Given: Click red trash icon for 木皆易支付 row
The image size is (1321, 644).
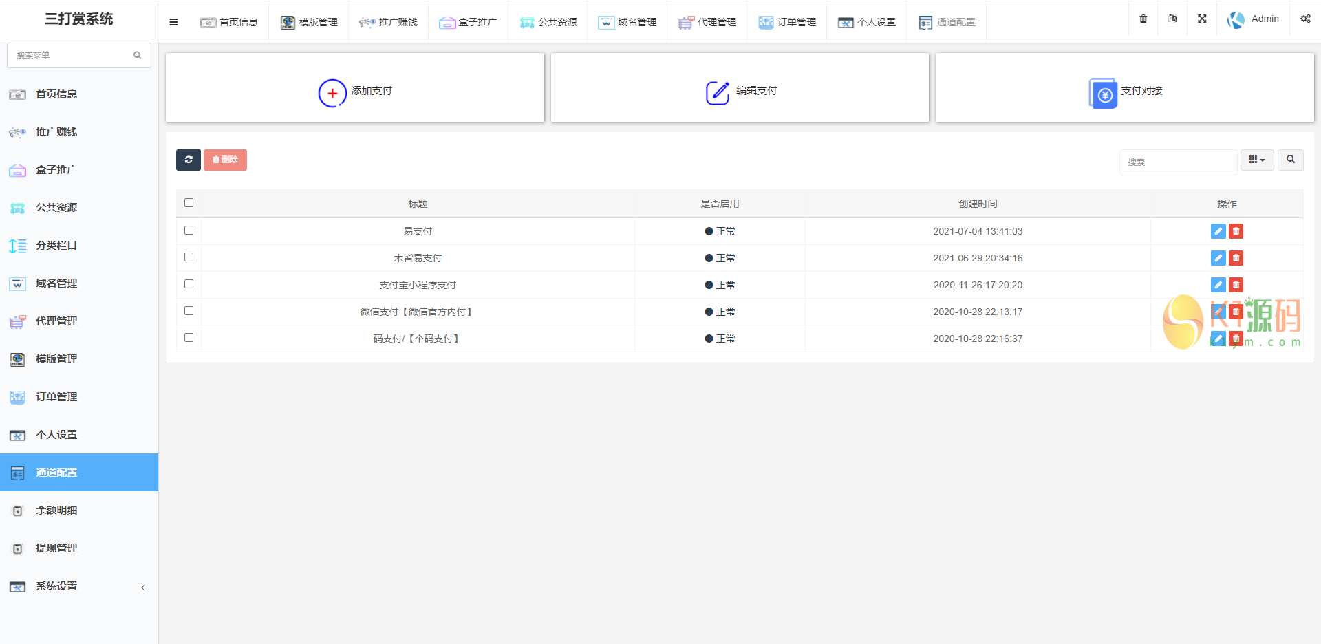Looking at the screenshot, I should tap(1236, 258).
